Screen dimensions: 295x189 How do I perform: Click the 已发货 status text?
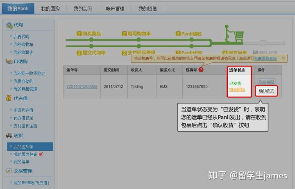[235, 83]
